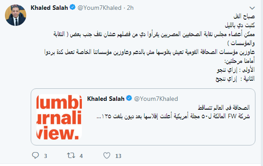
Task: Open the quoted tweet's orange Journalism Review thumbnail
Action: pos(59,117)
